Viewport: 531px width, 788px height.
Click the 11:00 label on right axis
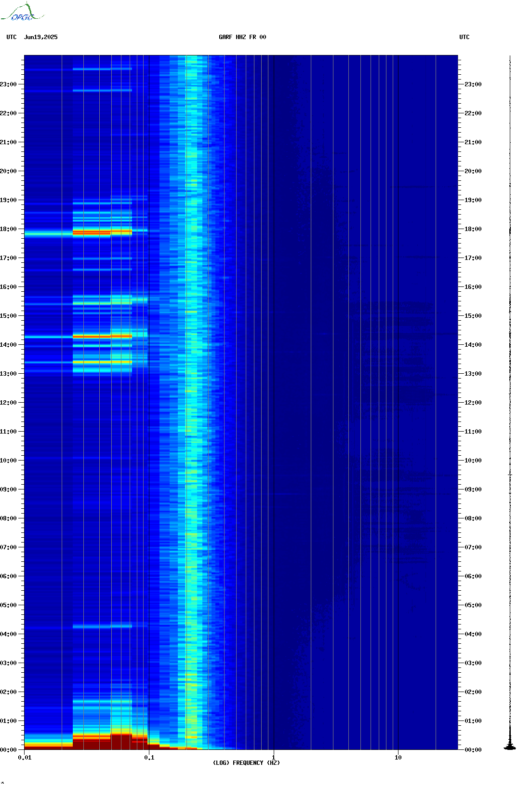click(473, 432)
